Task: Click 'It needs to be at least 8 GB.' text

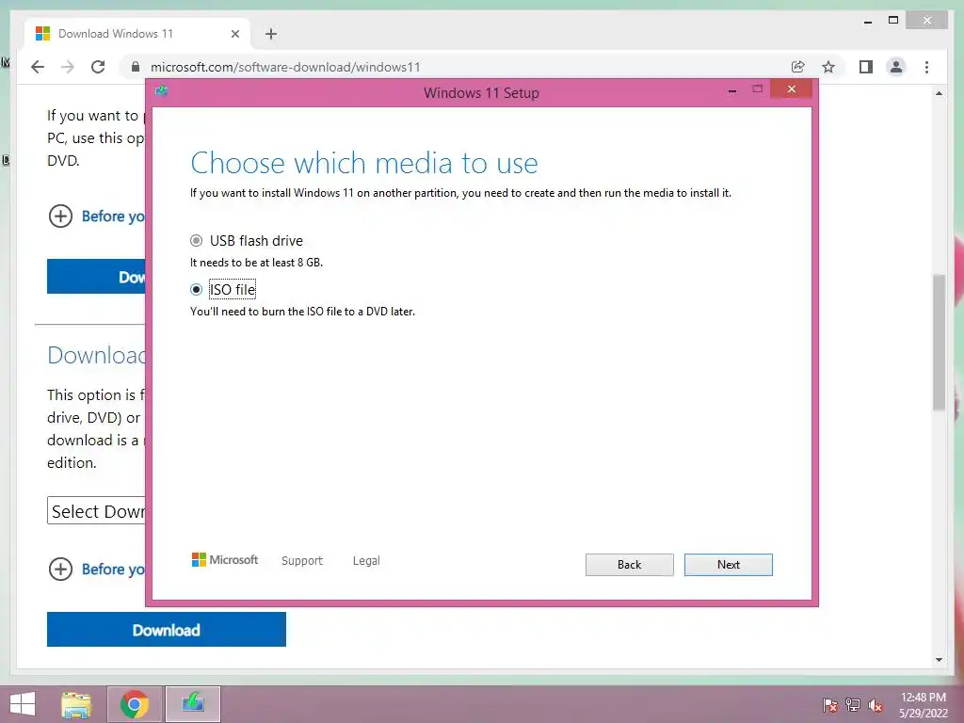Action: coord(256,263)
